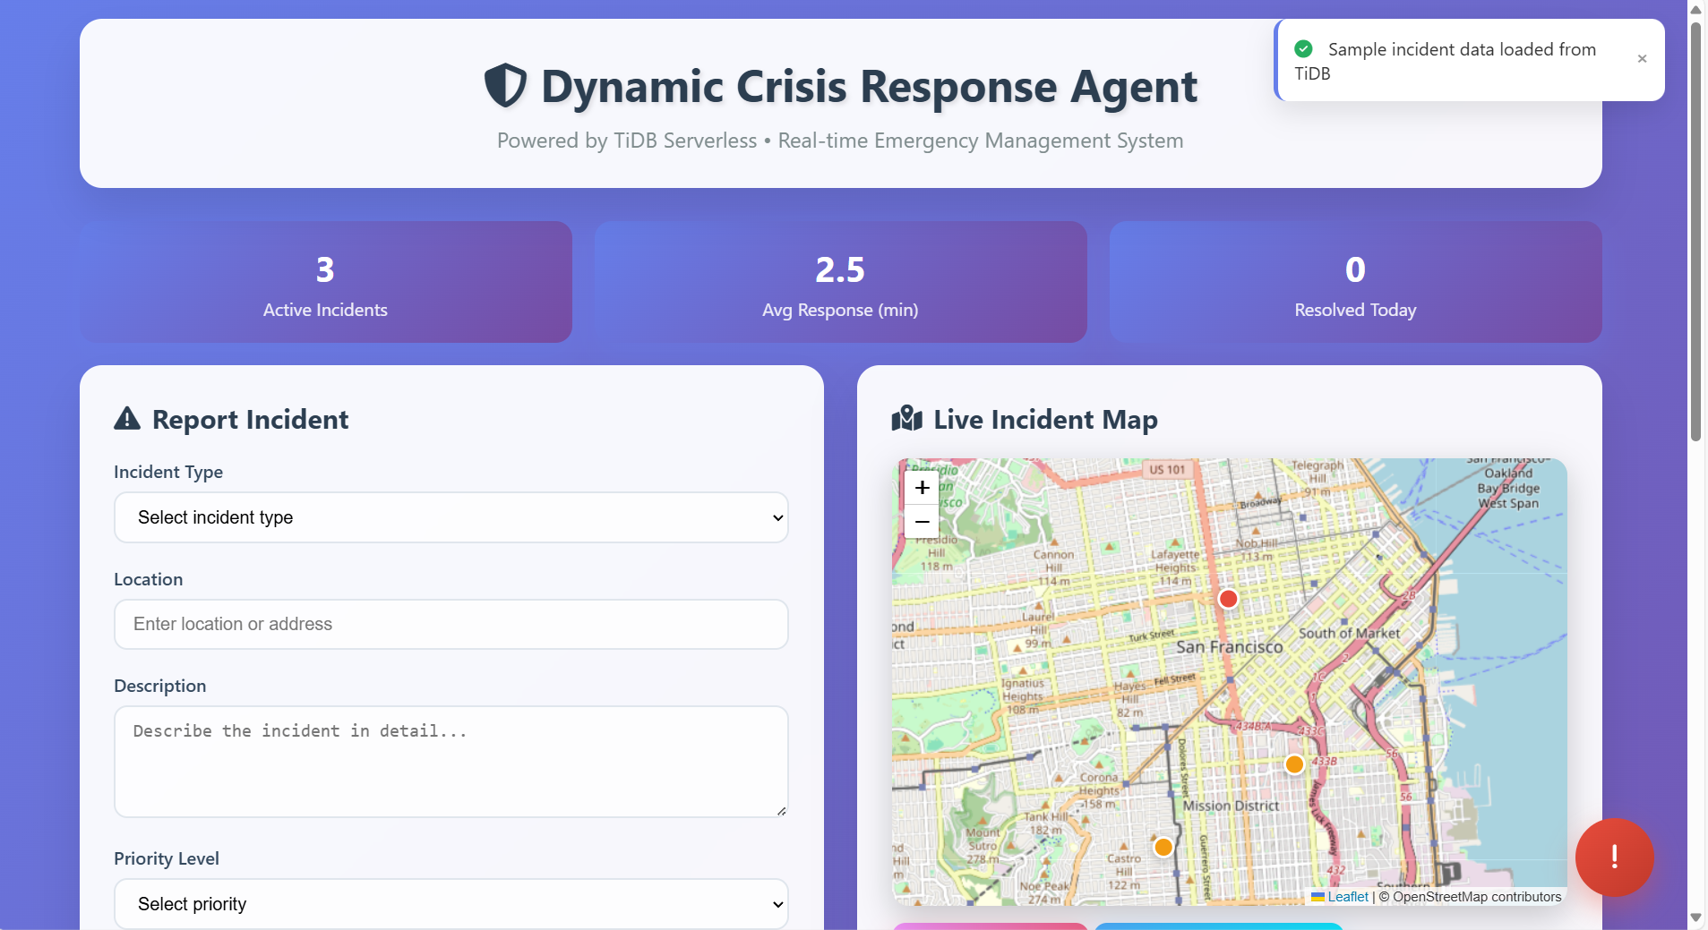Zoom in on the incident map
Screen dimensions: 1708x930
click(922, 488)
